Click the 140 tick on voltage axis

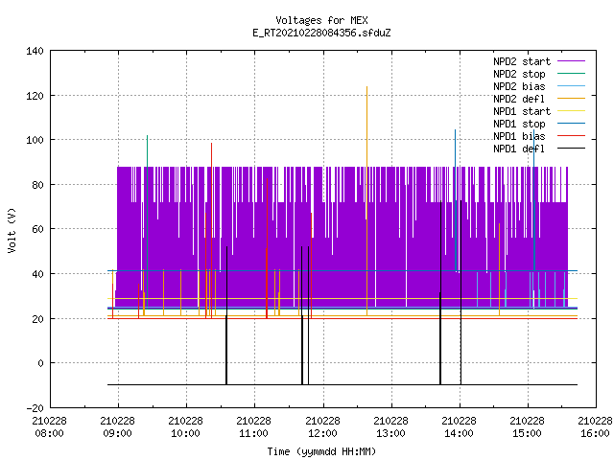point(35,51)
